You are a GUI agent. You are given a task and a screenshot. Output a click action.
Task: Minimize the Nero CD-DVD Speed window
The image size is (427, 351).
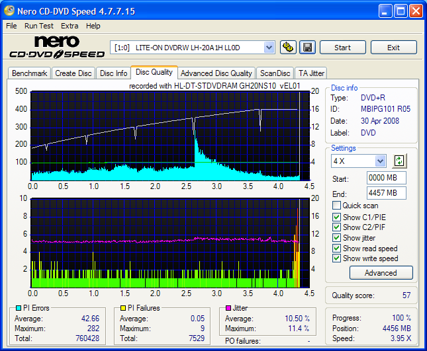(x=385, y=11)
